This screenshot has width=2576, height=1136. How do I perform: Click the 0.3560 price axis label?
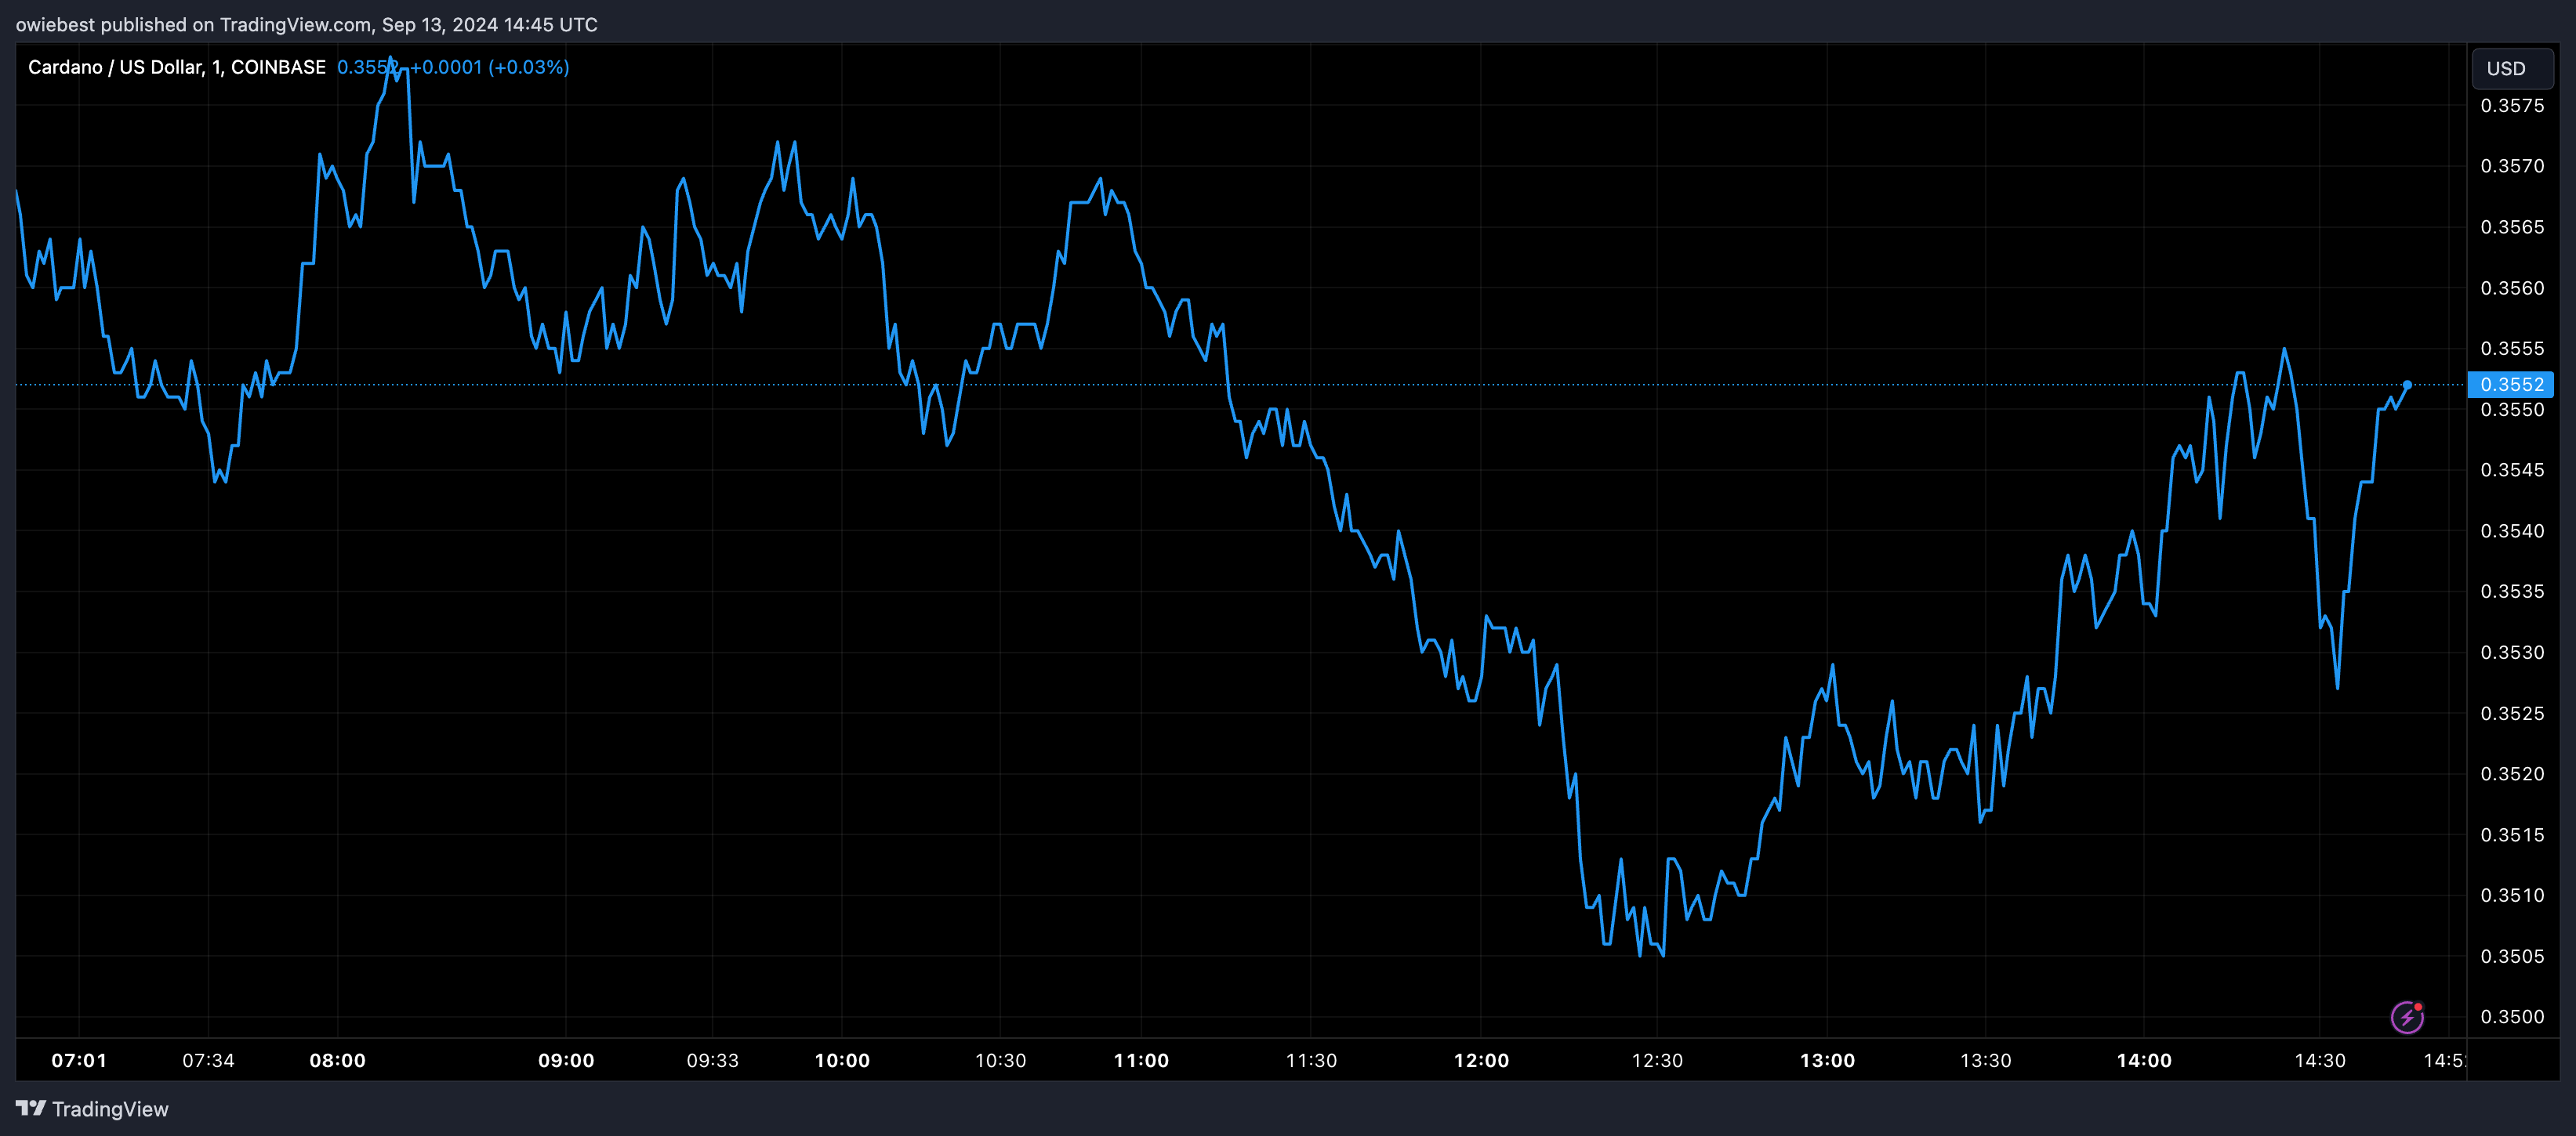pyautogui.click(x=2512, y=288)
